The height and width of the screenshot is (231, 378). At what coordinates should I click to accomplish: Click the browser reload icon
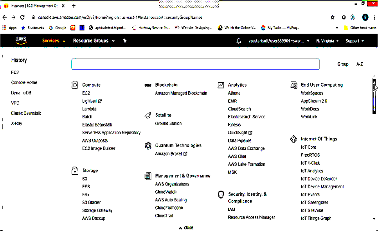(23, 18)
